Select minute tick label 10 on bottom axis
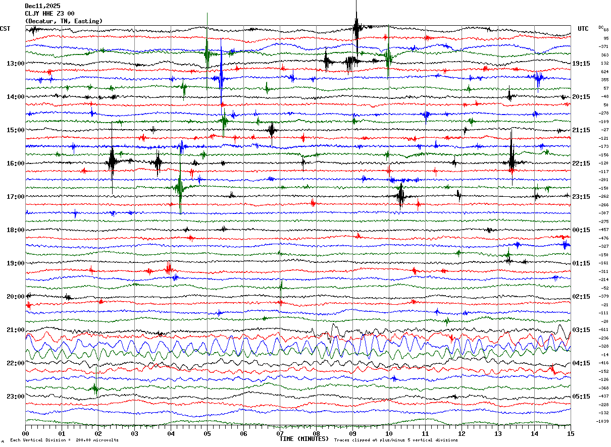Viewport: 611px width, 447px height. pos(389,434)
